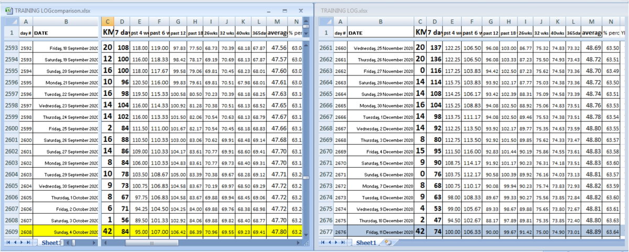
Task: Click 'Friday, 25 September 2020' cell
Action: coord(66,128)
